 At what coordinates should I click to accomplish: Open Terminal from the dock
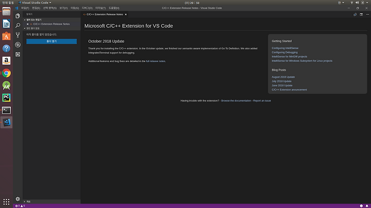click(6, 110)
